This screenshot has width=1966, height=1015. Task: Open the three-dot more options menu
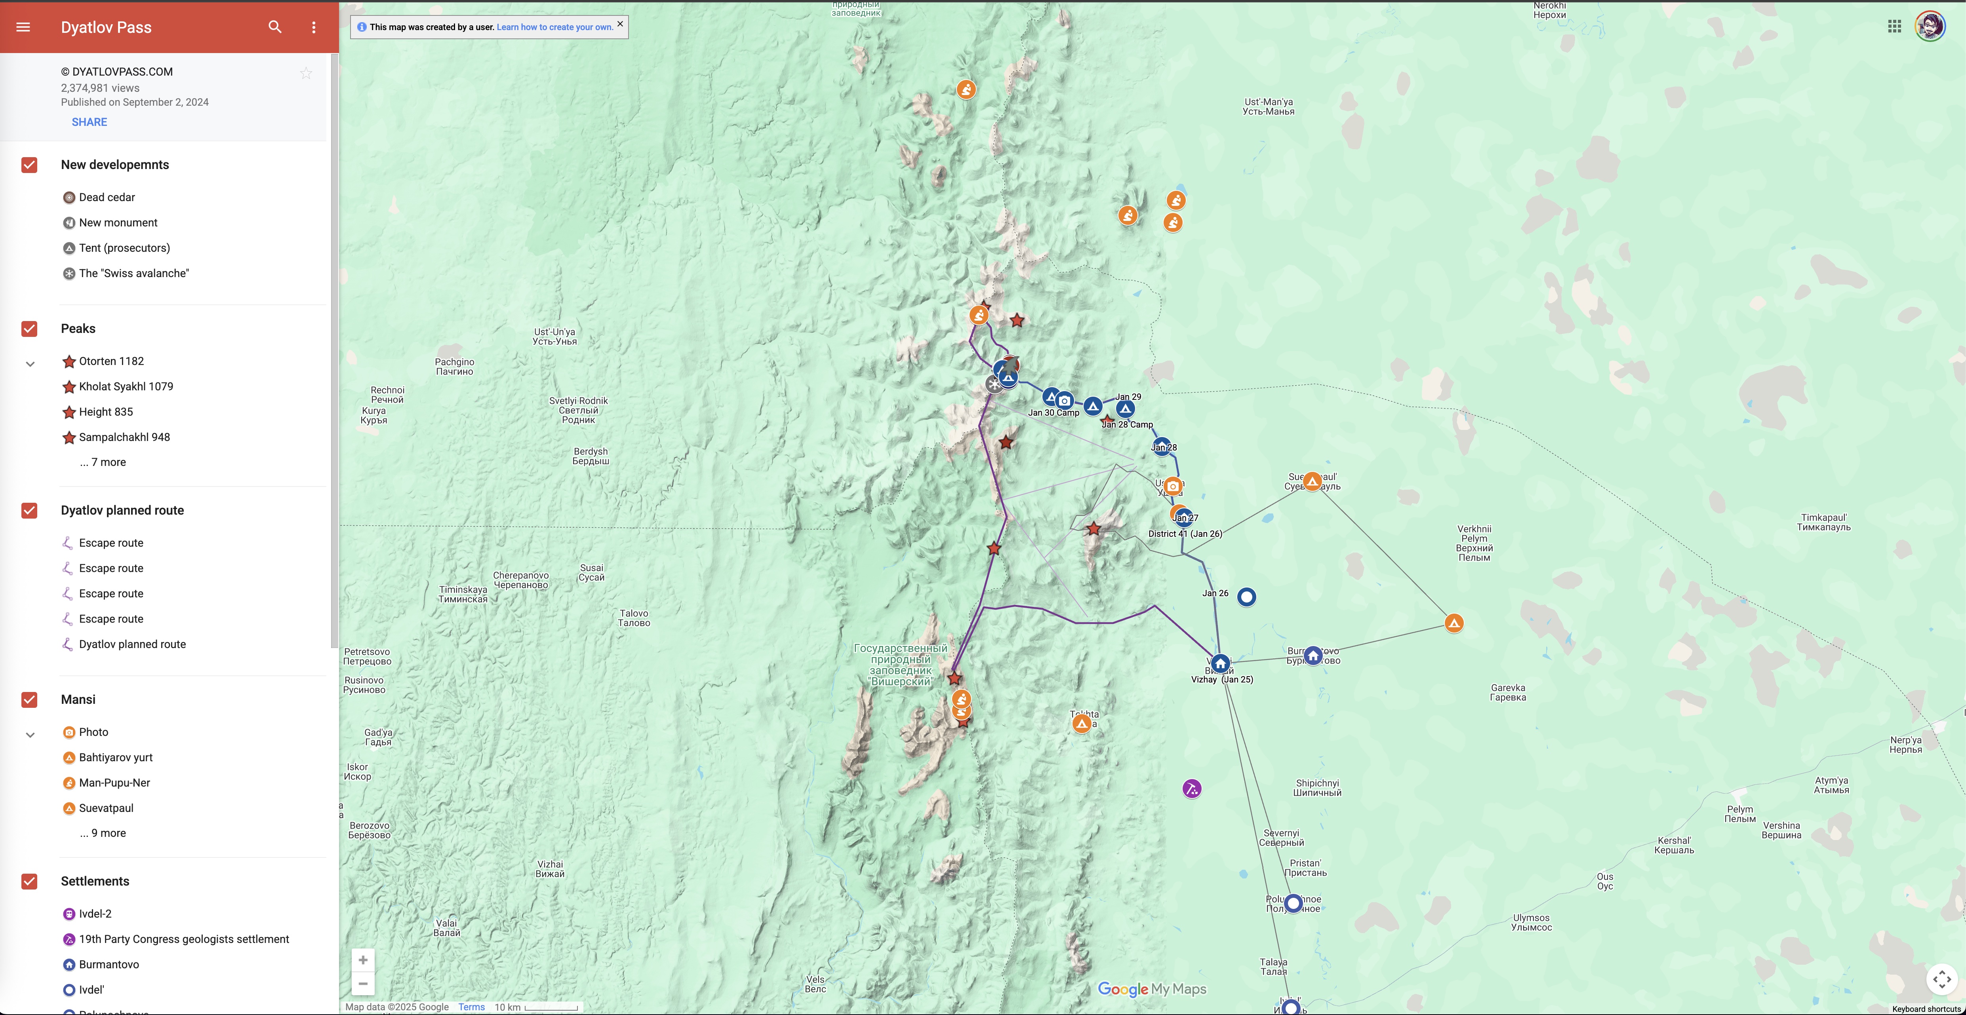[314, 27]
